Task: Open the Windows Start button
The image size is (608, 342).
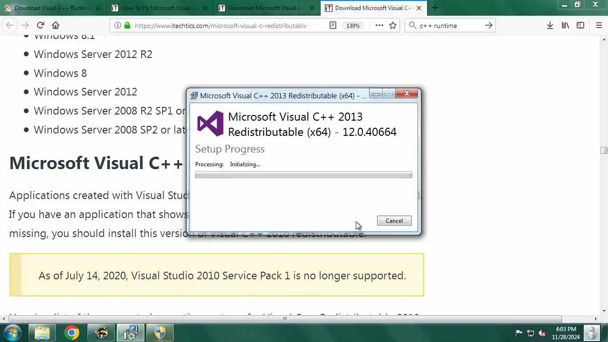Action: (12, 332)
